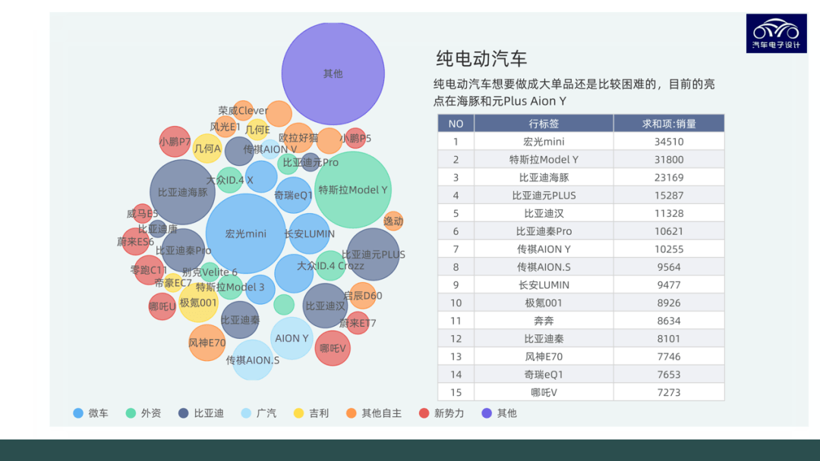Viewport: 820px width, 461px height.
Task: Click the 奇瑞eQ1 chart bubble
Action: 293,196
